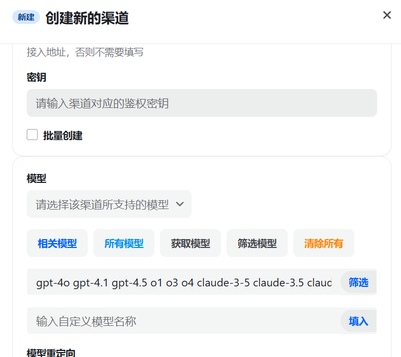Click the 批量创建 label text
401x357 pixels.
pos(63,136)
